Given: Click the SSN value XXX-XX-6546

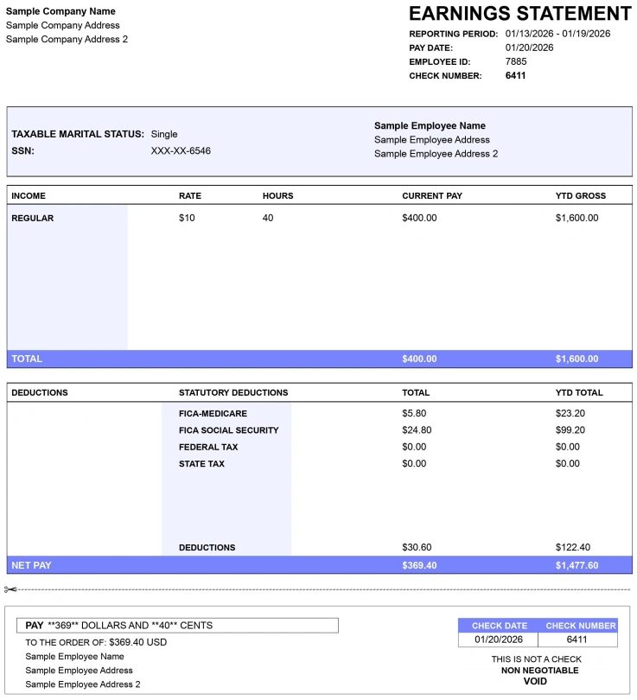Looking at the screenshot, I should 181,150.
